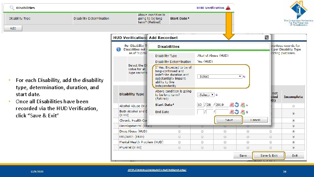Click the Start Date blue reset arrow icon
This screenshot has width=314, height=177.
pos(237,105)
